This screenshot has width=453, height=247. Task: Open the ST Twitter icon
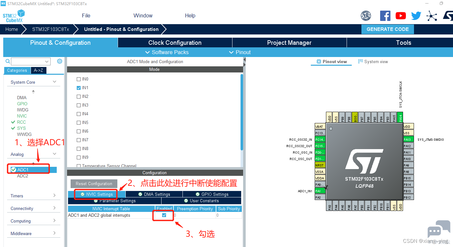pyautogui.click(x=416, y=16)
